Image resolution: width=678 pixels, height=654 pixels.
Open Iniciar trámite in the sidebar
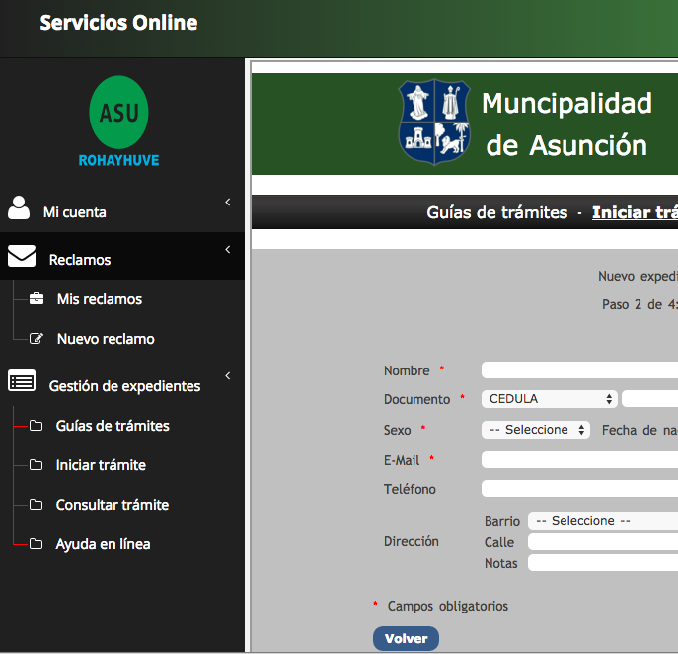point(101,465)
